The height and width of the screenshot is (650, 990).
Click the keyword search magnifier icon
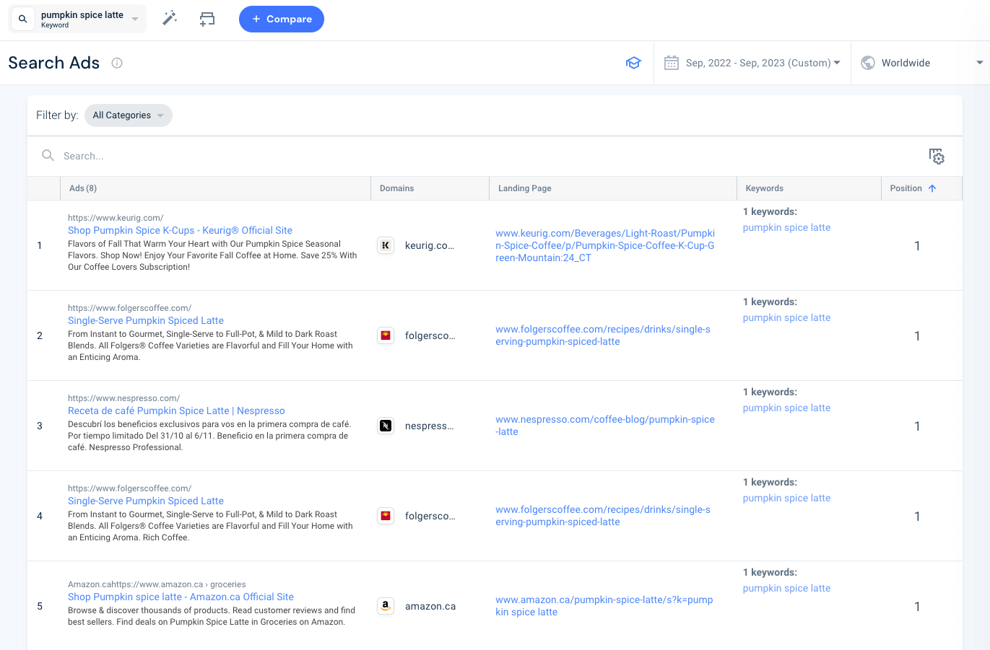coord(22,19)
